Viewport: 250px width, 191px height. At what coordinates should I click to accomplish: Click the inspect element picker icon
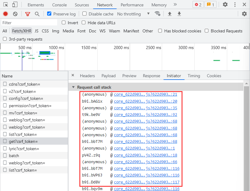point(6,5)
